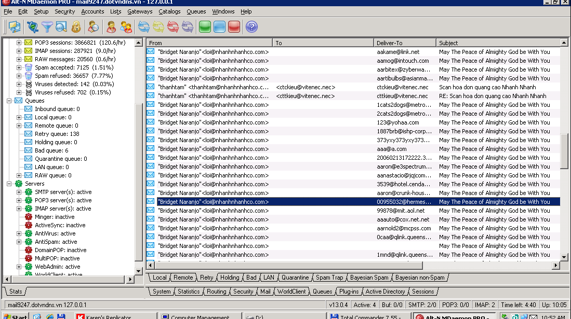Screen dimensions: 571x319
Task: Click tree pane scroll down arrow
Action: click(138, 271)
